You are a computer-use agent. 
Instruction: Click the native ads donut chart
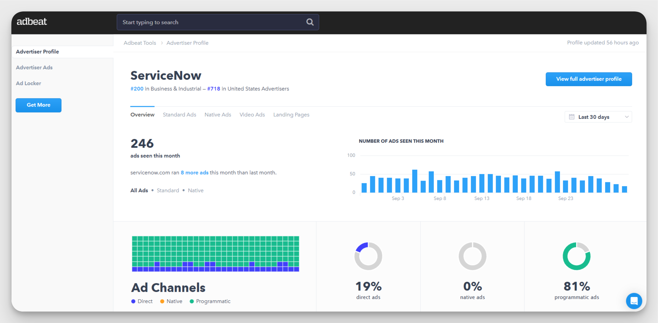tap(472, 256)
